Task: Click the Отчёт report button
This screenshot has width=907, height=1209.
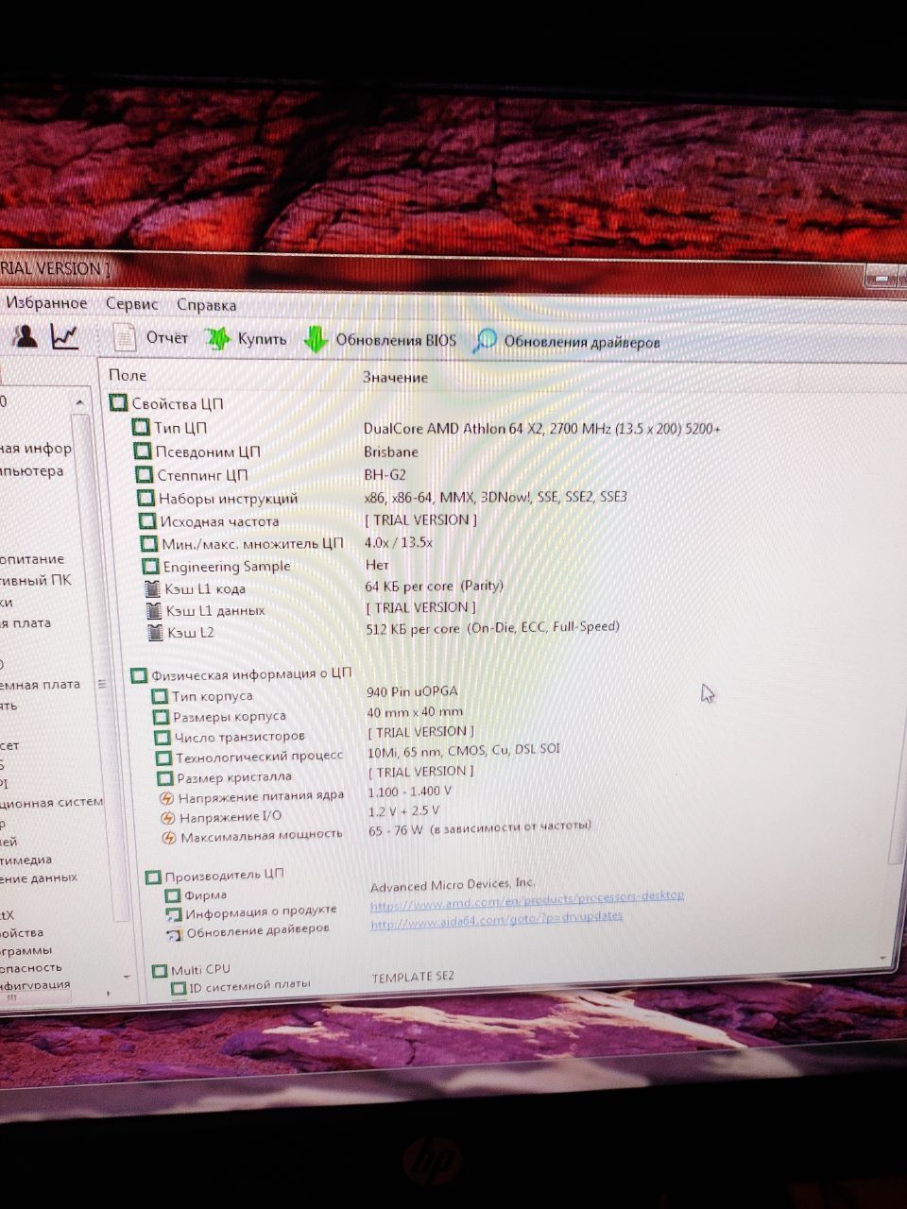Action: pos(150,337)
